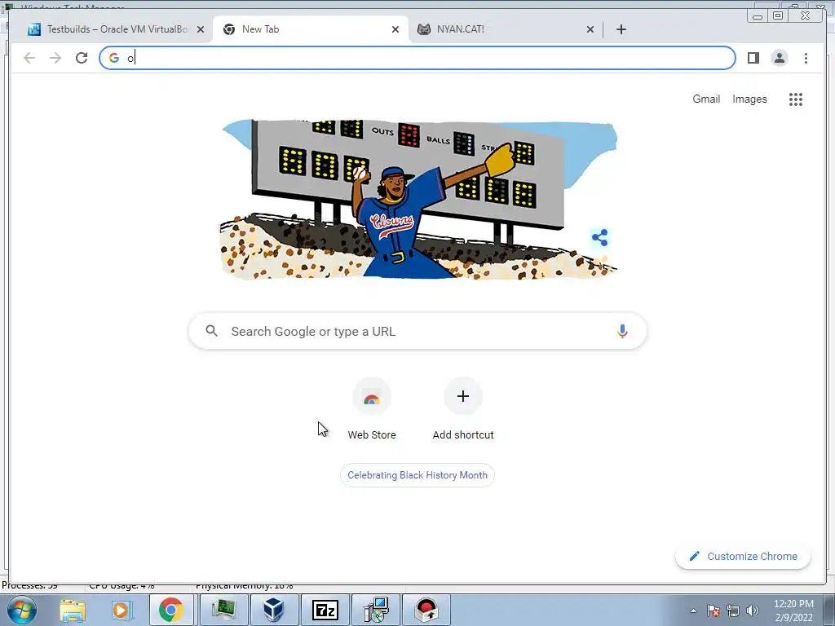Open Windows Media Player from the taskbar
The width and height of the screenshot is (835, 626).
pyautogui.click(x=121, y=610)
